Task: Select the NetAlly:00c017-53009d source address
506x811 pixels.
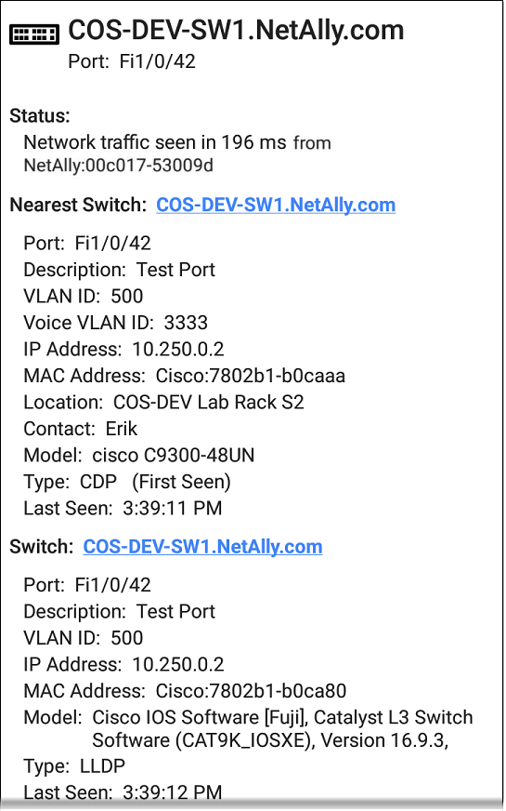Action: (x=118, y=166)
